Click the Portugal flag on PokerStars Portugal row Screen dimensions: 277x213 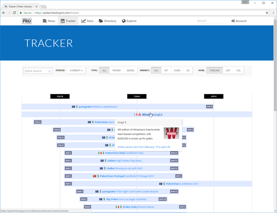tap(94, 176)
